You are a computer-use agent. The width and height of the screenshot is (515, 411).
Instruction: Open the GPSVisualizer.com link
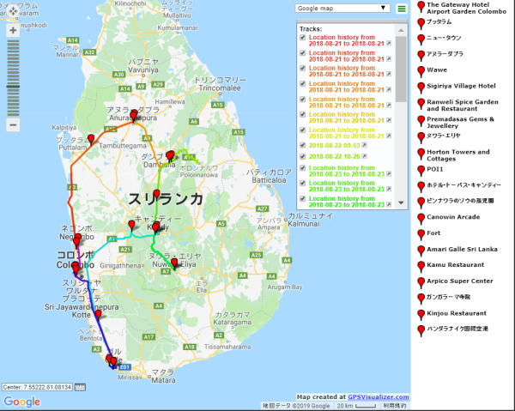(378, 396)
